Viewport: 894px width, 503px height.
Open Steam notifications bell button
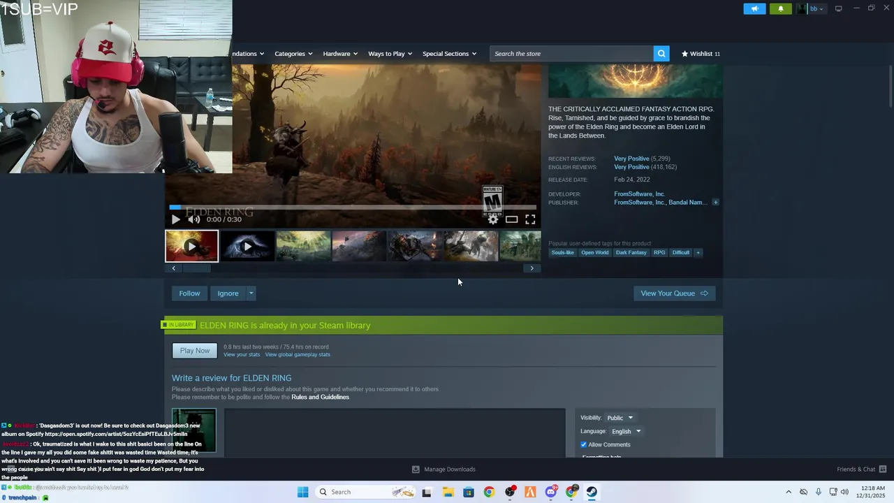pyautogui.click(x=781, y=9)
